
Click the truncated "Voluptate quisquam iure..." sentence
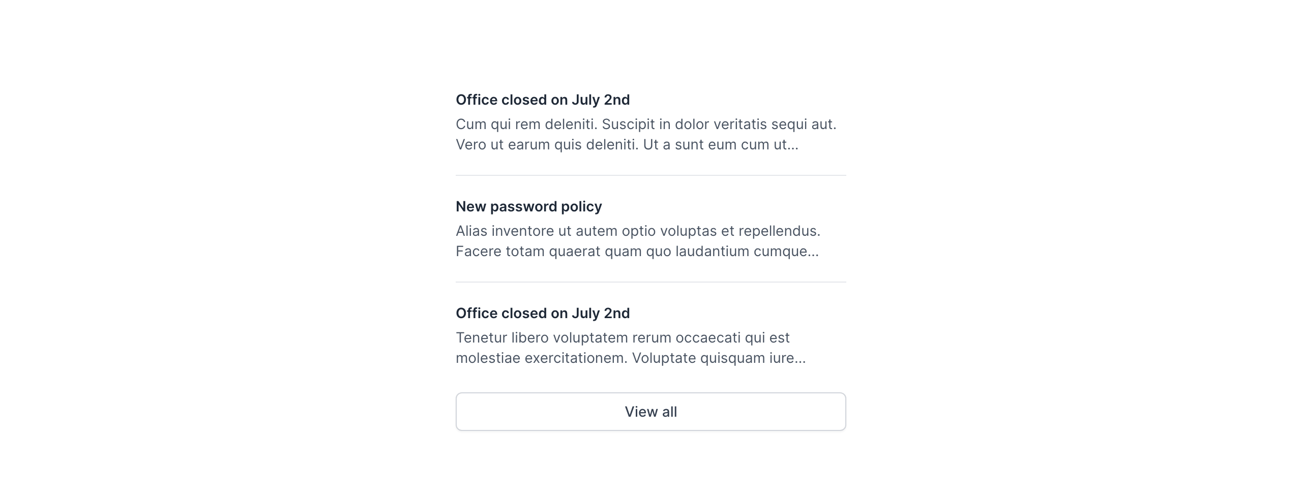coord(719,358)
